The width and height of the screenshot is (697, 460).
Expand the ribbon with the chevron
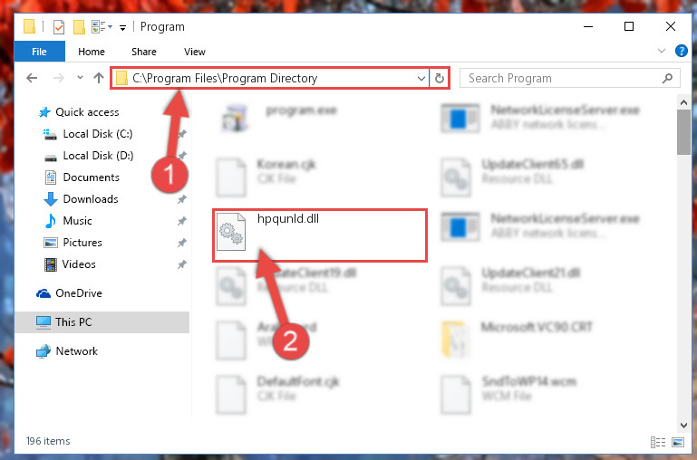pos(662,51)
